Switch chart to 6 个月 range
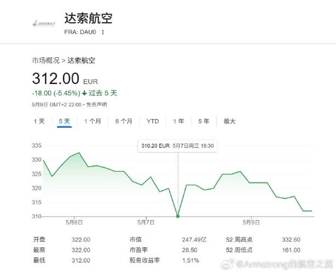 pyautogui.click(x=124, y=121)
